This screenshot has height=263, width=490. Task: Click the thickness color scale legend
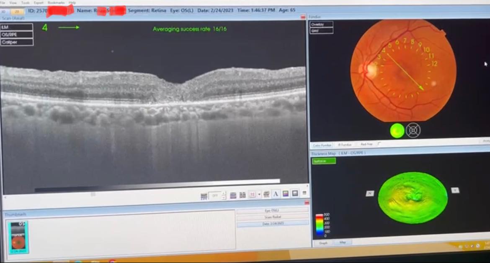pyautogui.click(x=320, y=225)
